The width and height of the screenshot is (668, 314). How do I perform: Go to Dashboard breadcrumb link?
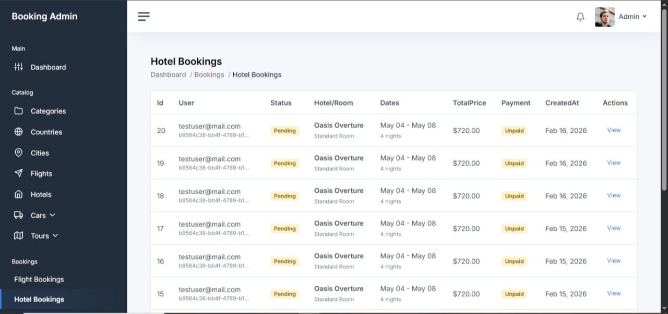pyautogui.click(x=168, y=75)
